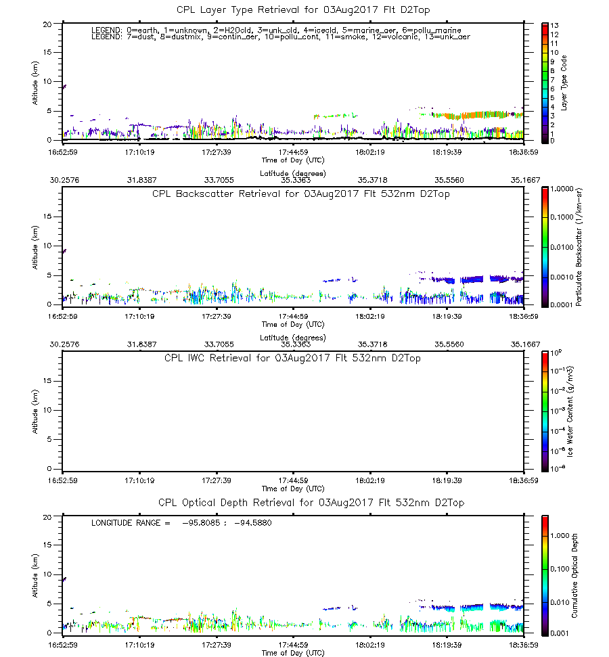Click tick 0.0100 on the backscatter scale
The image size is (609, 657).
562,247
